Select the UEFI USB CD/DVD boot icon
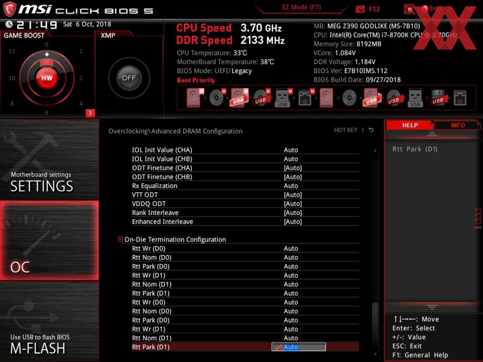 point(261,98)
